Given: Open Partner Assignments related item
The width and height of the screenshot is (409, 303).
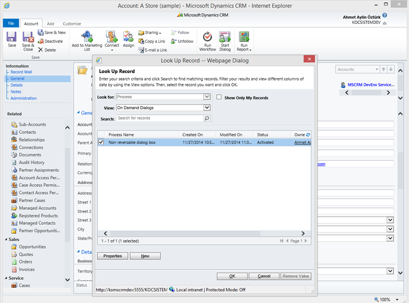Looking at the screenshot, I should [x=39, y=170].
